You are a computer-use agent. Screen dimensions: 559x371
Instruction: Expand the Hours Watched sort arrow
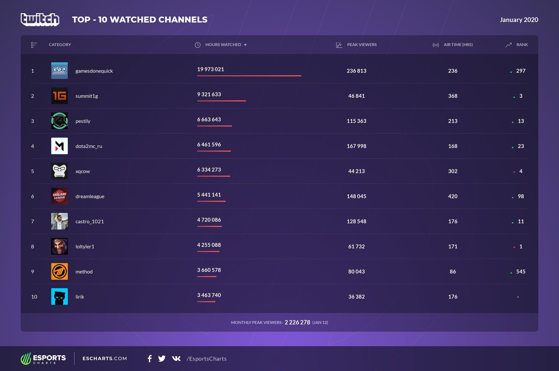click(x=245, y=45)
